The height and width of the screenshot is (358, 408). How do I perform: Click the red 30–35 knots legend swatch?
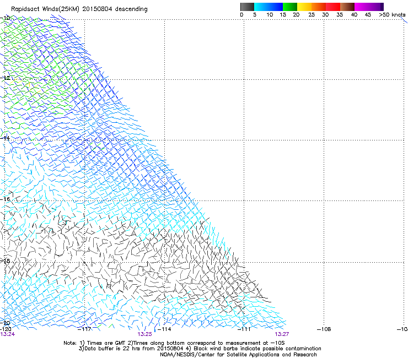(x=333, y=7)
